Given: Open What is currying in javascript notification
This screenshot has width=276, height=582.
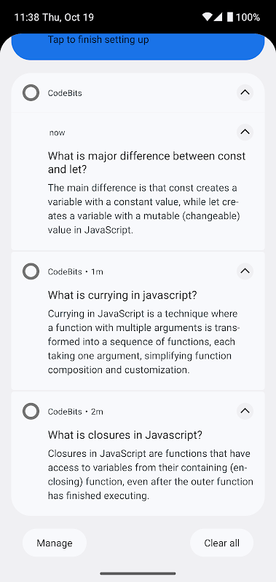Looking at the screenshot, I should click(x=138, y=321).
